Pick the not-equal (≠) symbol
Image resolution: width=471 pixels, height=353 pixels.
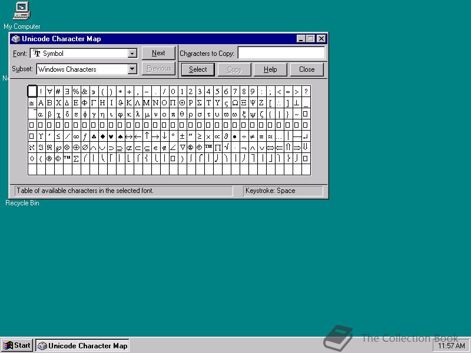pos(253,136)
